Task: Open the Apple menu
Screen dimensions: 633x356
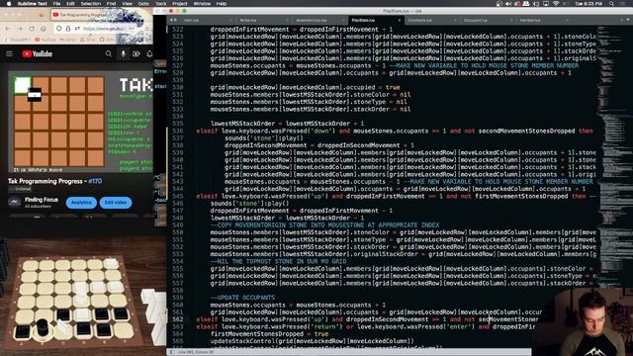Action: click(9, 4)
